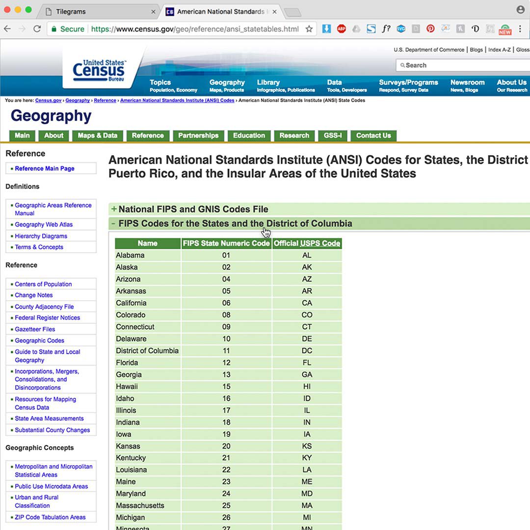
Task: Click the United States Census Bureau logo
Action: pyautogui.click(x=99, y=70)
